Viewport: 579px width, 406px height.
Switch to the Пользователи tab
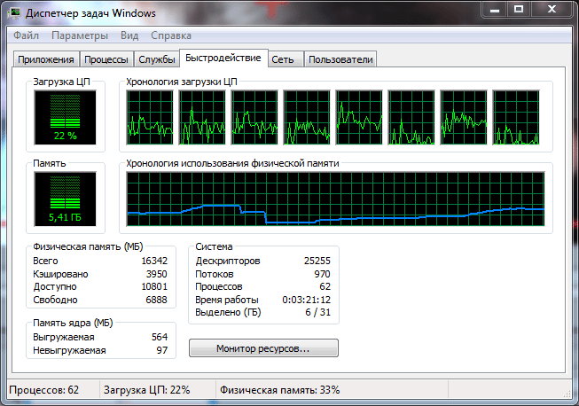coord(340,59)
